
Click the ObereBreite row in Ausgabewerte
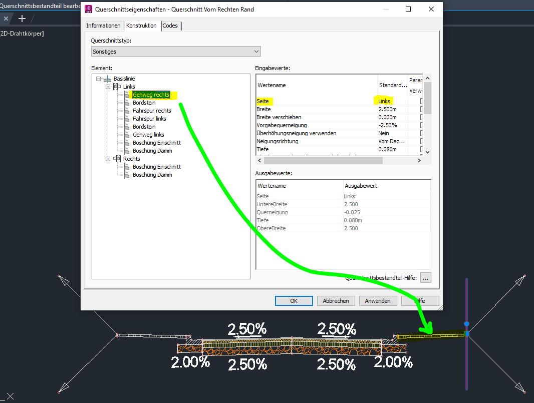pyautogui.click(x=343, y=228)
